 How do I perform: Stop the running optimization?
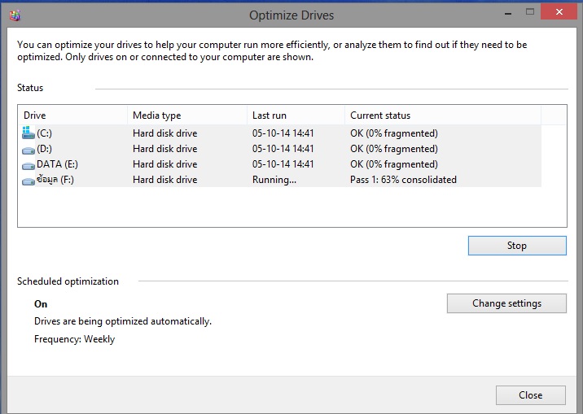click(x=517, y=246)
